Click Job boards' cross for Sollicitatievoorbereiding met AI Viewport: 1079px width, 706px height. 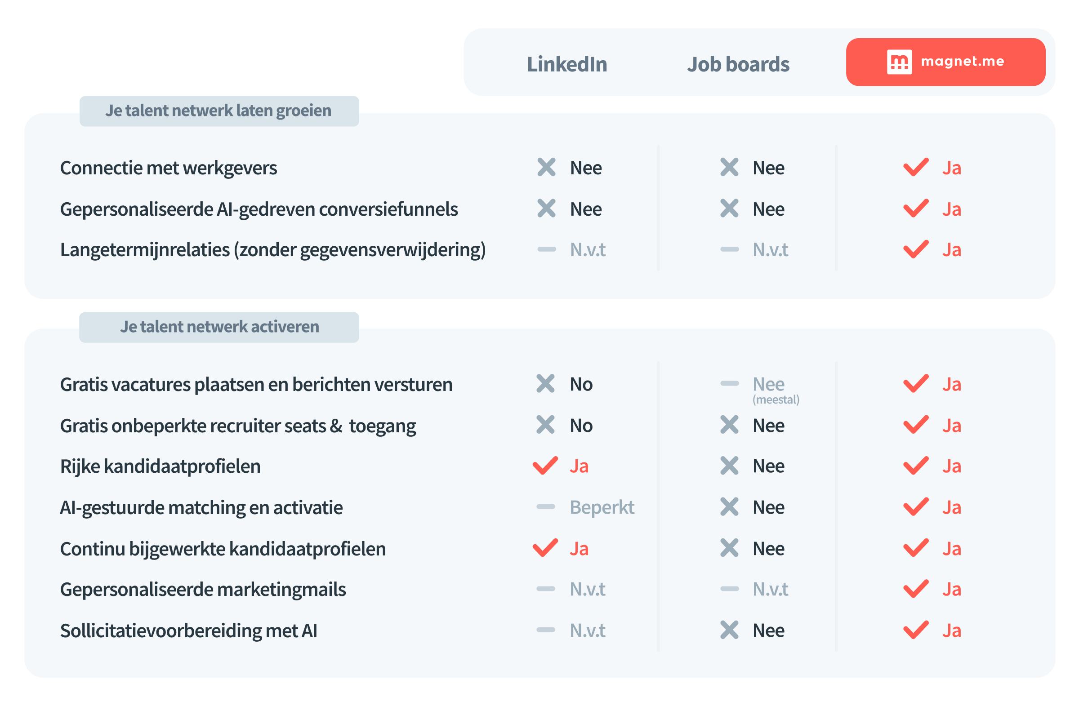[x=729, y=630]
